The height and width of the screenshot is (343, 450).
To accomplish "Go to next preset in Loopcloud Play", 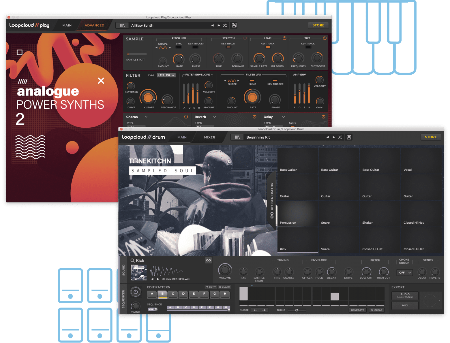I will point(219,25).
